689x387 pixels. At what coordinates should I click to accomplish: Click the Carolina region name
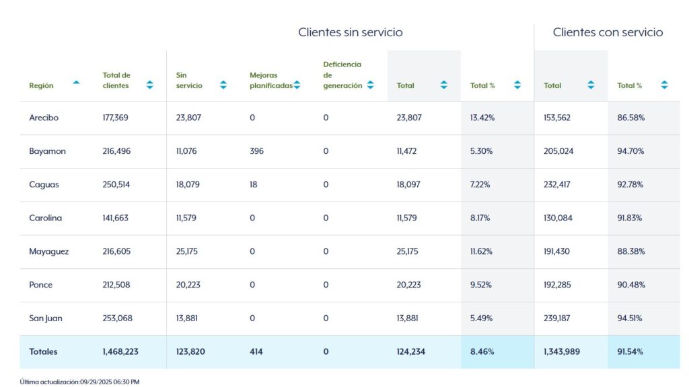click(x=45, y=218)
